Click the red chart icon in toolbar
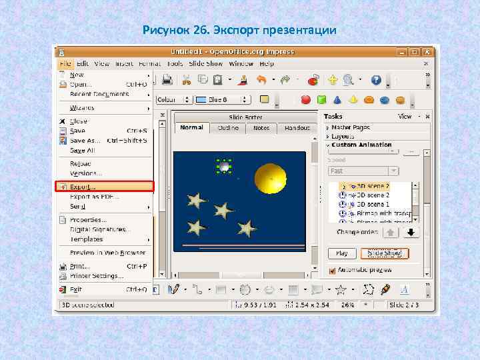This screenshot has height=360, width=480. coord(313,80)
